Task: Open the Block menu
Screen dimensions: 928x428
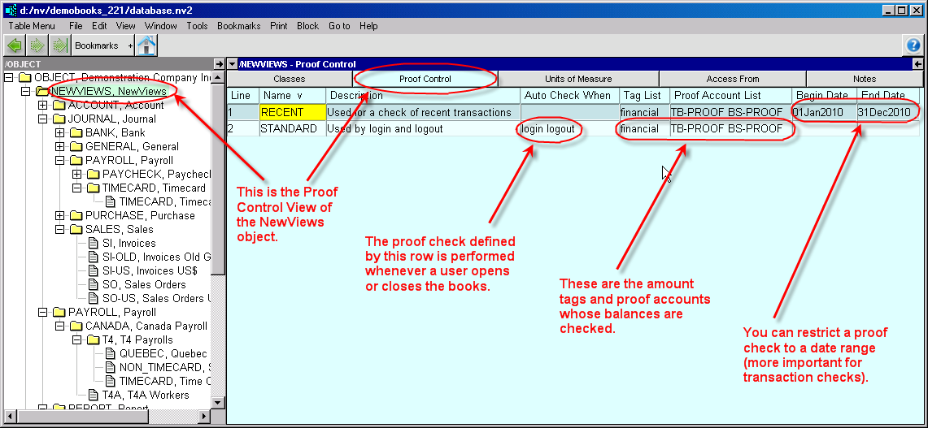Action: 307,26
